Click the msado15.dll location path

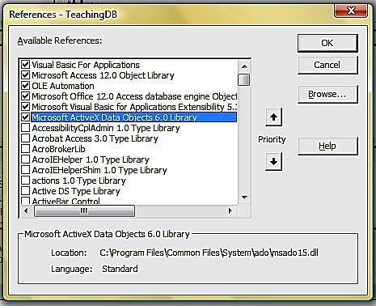(209, 253)
